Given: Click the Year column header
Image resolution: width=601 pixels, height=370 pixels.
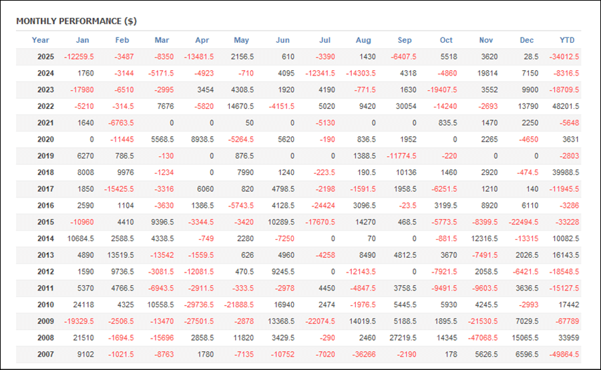Looking at the screenshot, I should pos(41,40).
